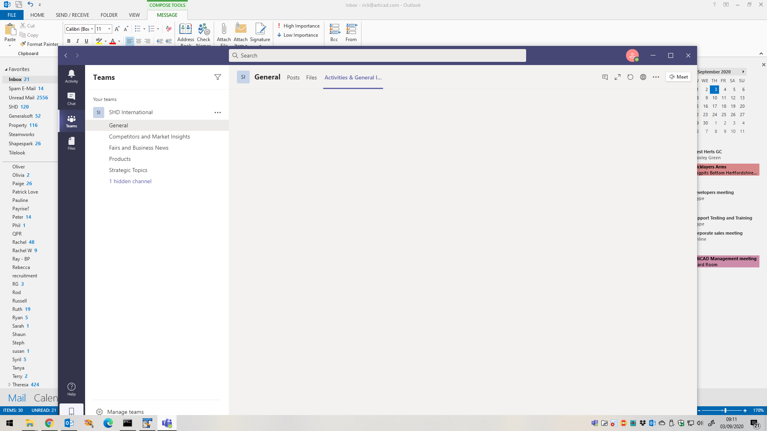Click the Meet button in Teams
The height and width of the screenshot is (431, 767).
678,77
